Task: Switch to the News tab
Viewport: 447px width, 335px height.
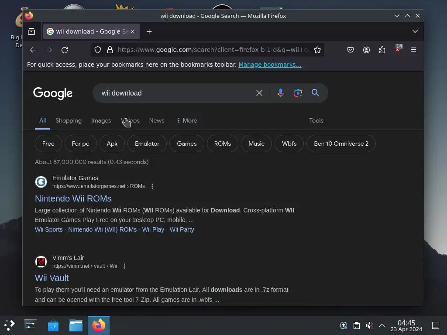Action: pos(157,120)
